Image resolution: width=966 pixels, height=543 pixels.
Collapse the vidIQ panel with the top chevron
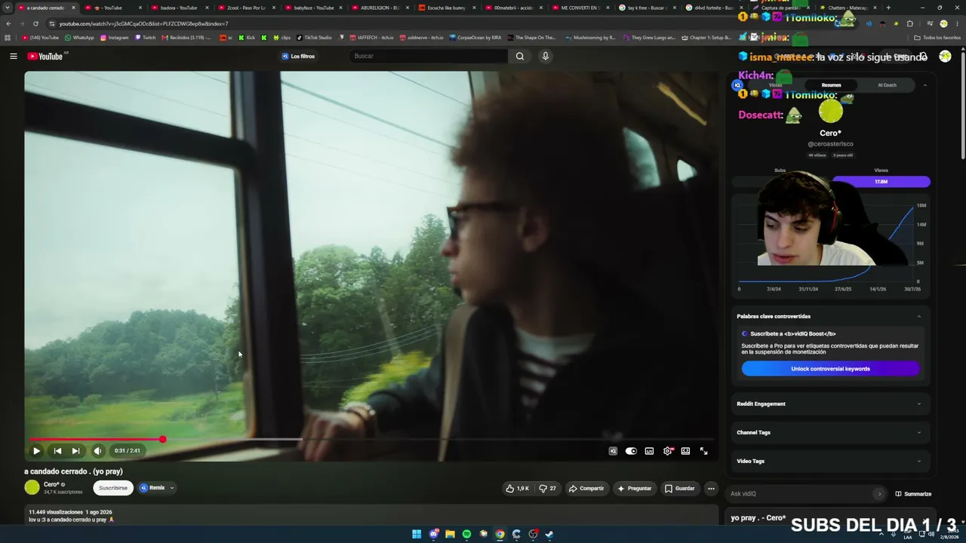coord(925,85)
